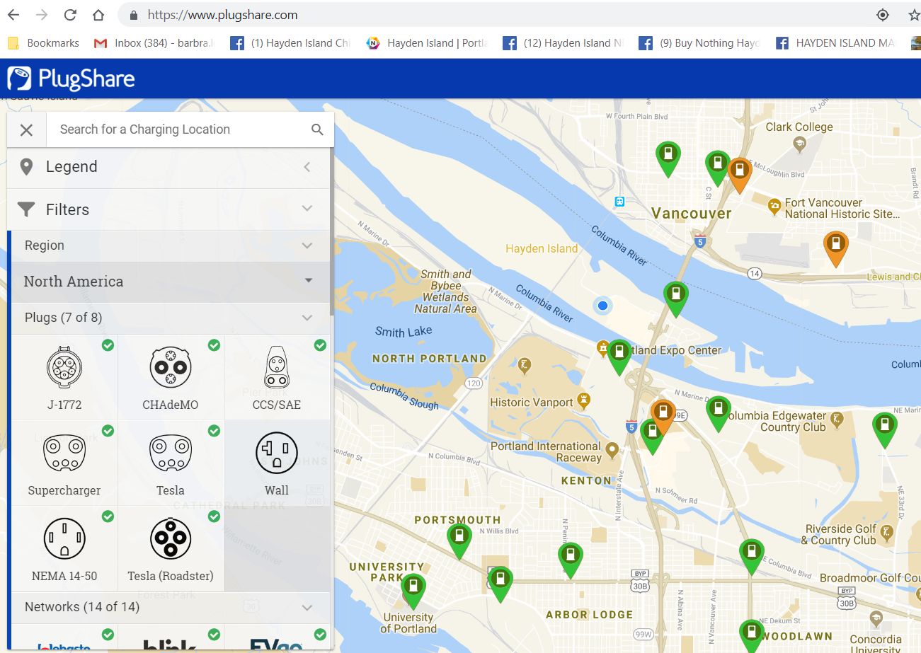Open the browser home page icon
The height and width of the screenshot is (653, 921).
[x=99, y=15]
